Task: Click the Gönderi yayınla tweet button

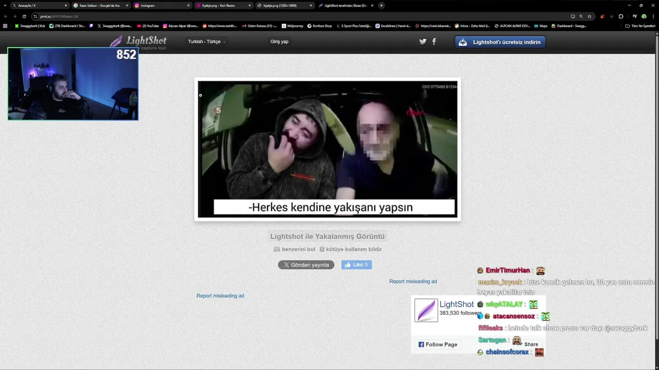Action: pyautogui.click(x=306, y=265)
